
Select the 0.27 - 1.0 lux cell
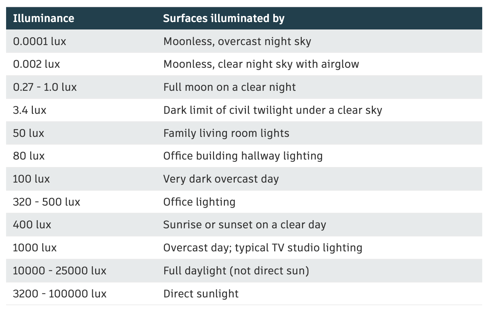pos(45,87)
